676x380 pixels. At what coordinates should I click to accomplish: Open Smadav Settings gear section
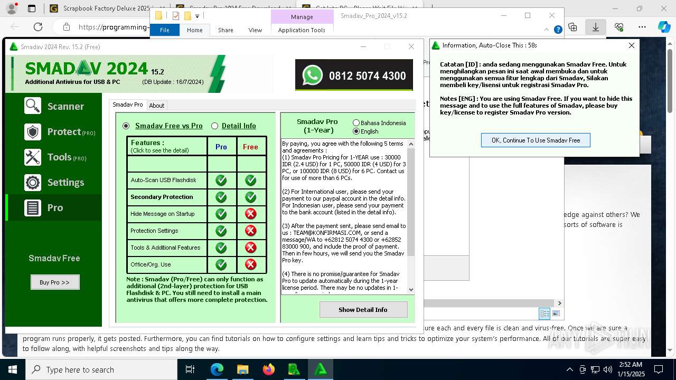click(x=53, y=182)
